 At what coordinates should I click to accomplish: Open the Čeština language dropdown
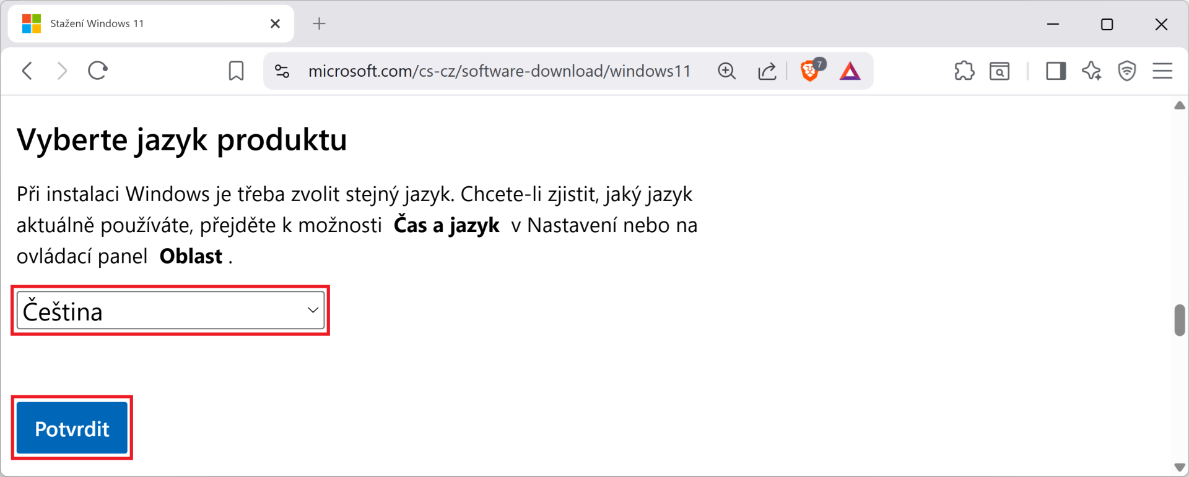[x=170, y=311]
